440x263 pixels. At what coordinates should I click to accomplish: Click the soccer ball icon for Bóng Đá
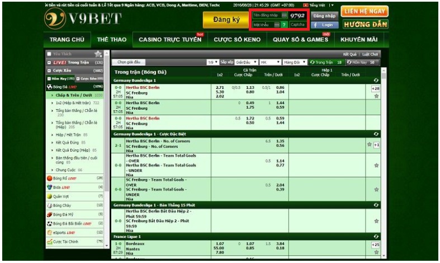click(x=50, y=87)
